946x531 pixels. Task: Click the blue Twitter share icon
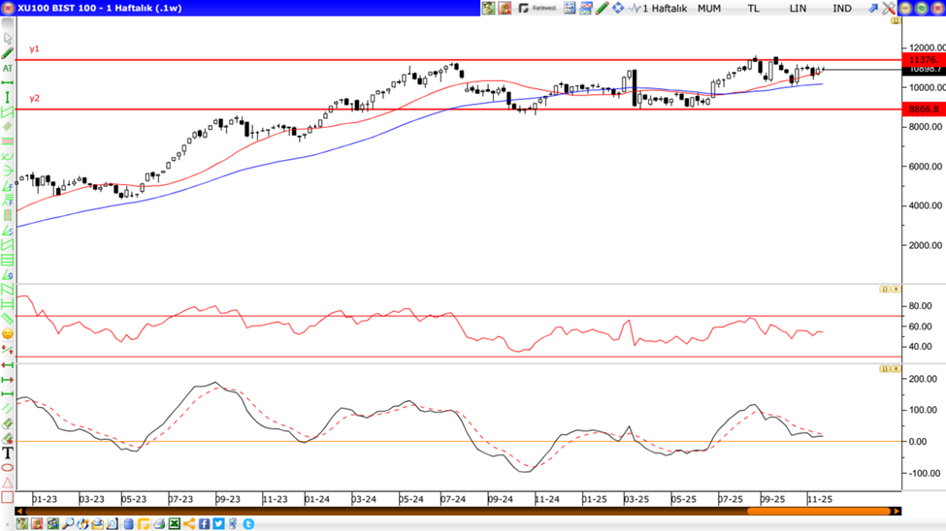(x=218, y=524)
